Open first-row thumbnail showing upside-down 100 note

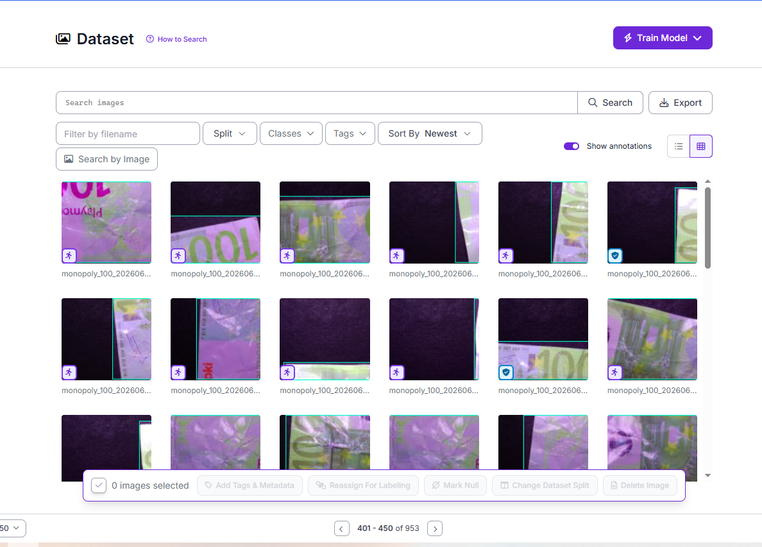click(x=216, y=223)
